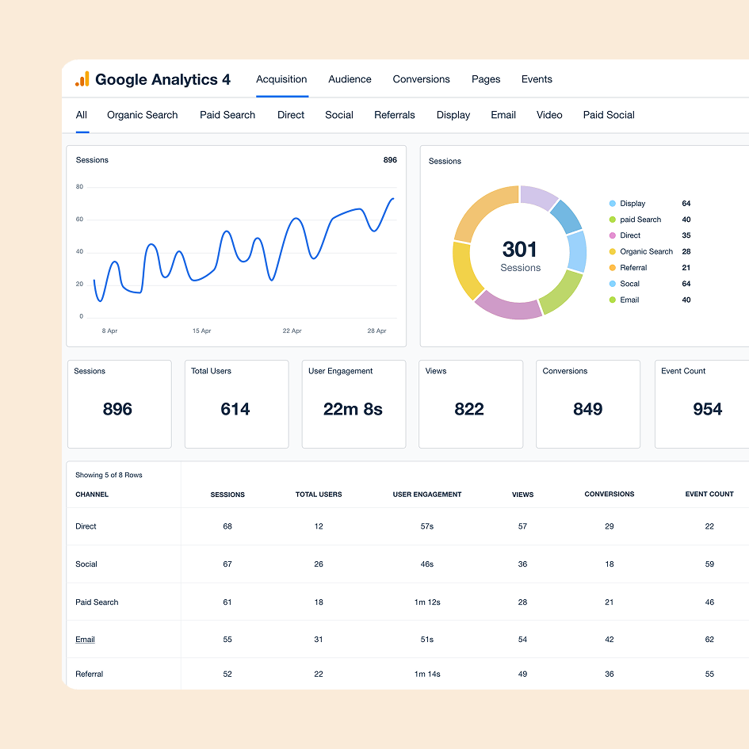Screen dimensions: 749x749
Task: Click the pink Direct legend dot
Action: [x=613, y=235]
